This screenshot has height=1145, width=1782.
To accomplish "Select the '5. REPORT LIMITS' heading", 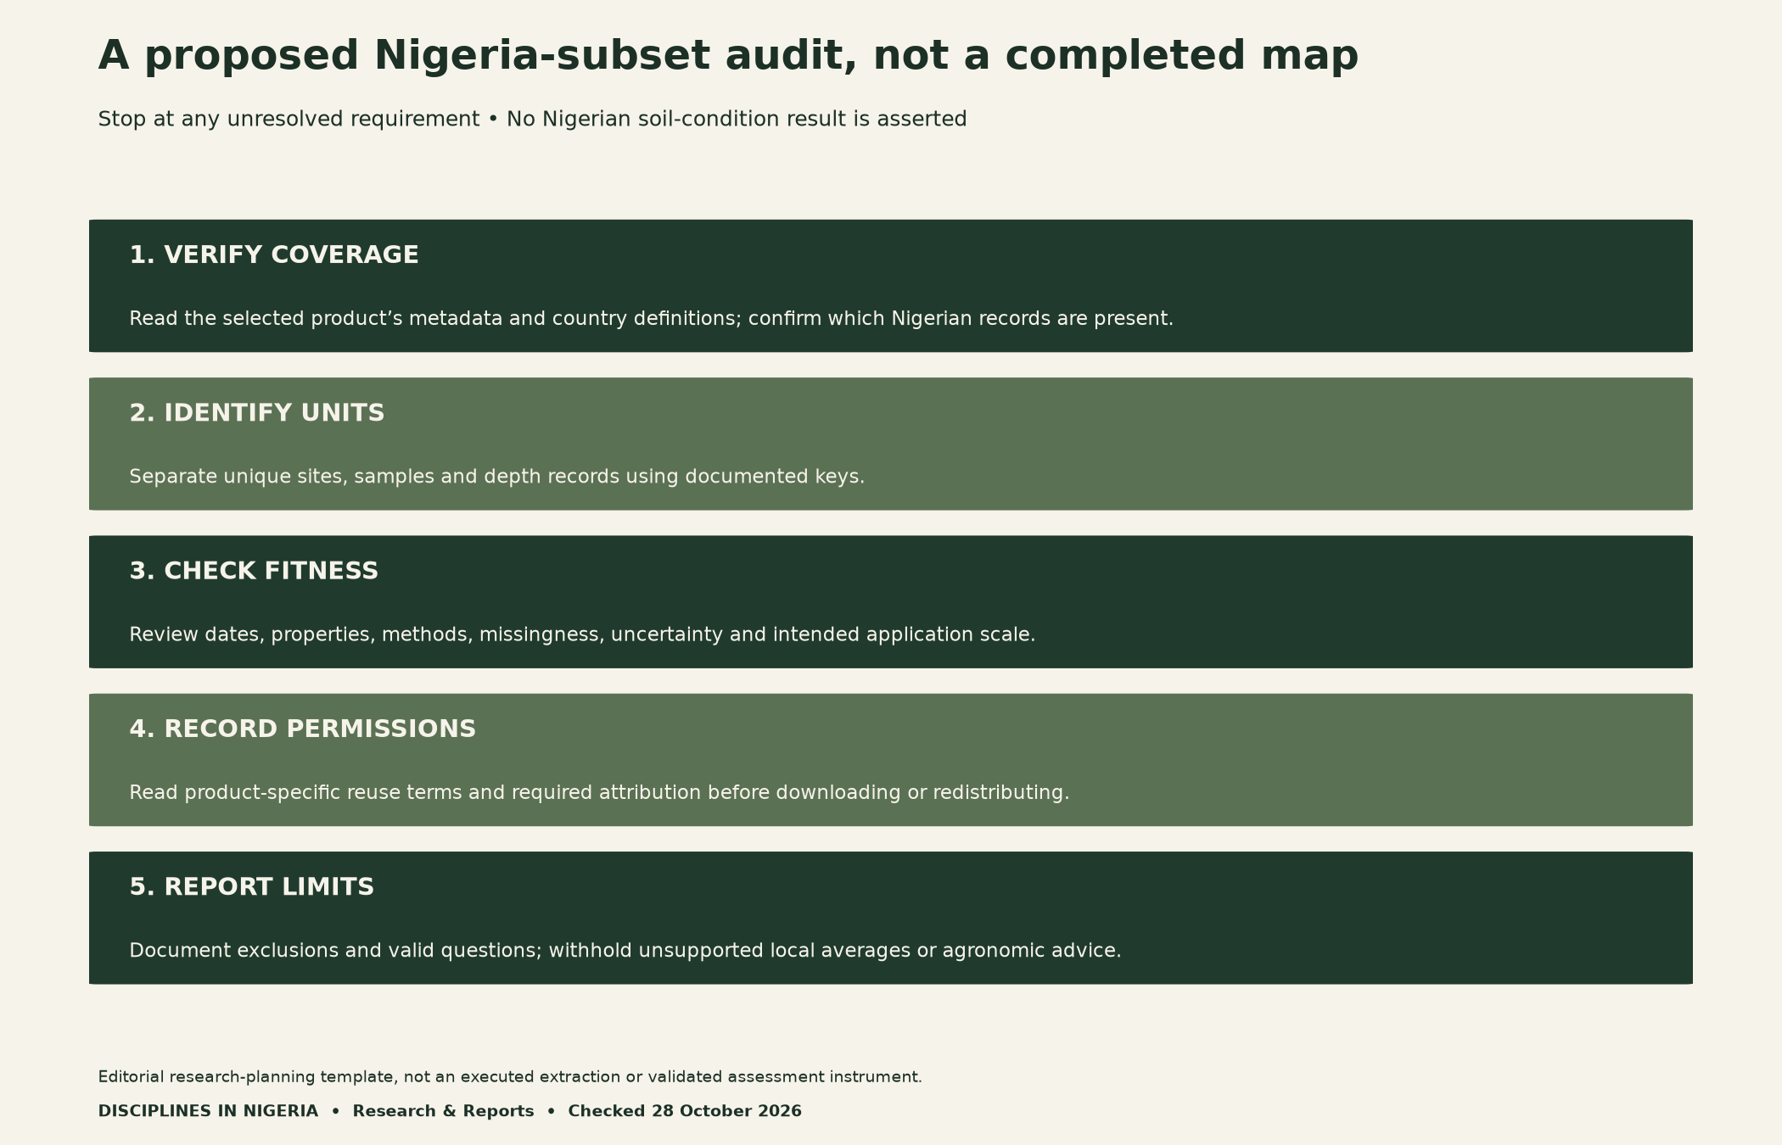I will (x=252, y=887).
